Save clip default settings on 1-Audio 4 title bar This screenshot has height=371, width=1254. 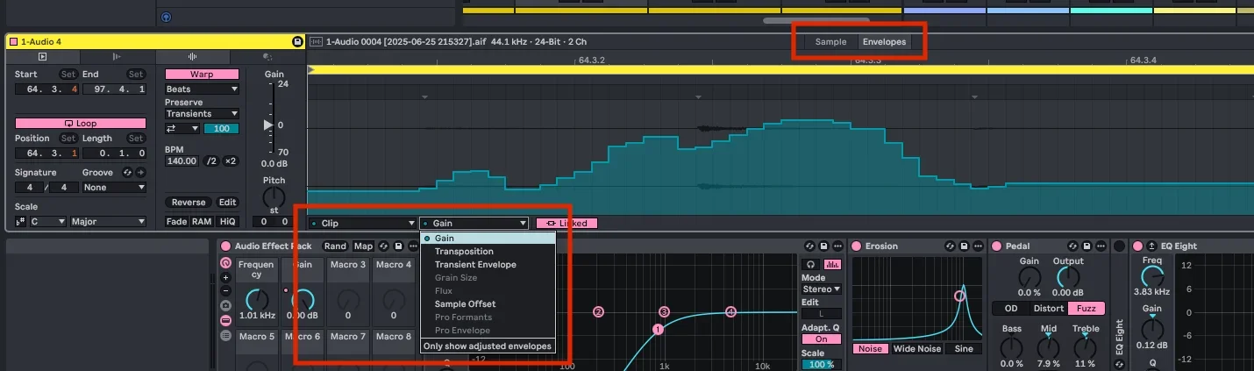pos(297,41)
